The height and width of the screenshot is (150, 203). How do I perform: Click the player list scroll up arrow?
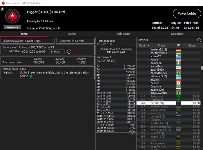coord(202,49)
